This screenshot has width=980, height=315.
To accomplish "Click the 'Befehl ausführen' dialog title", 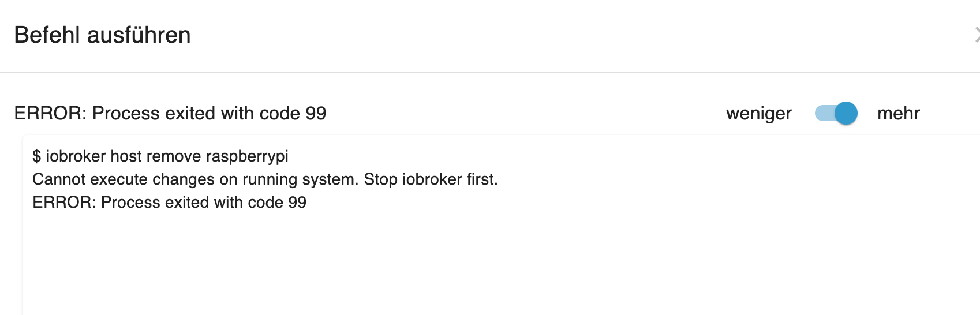I will (x=102, y=35).
